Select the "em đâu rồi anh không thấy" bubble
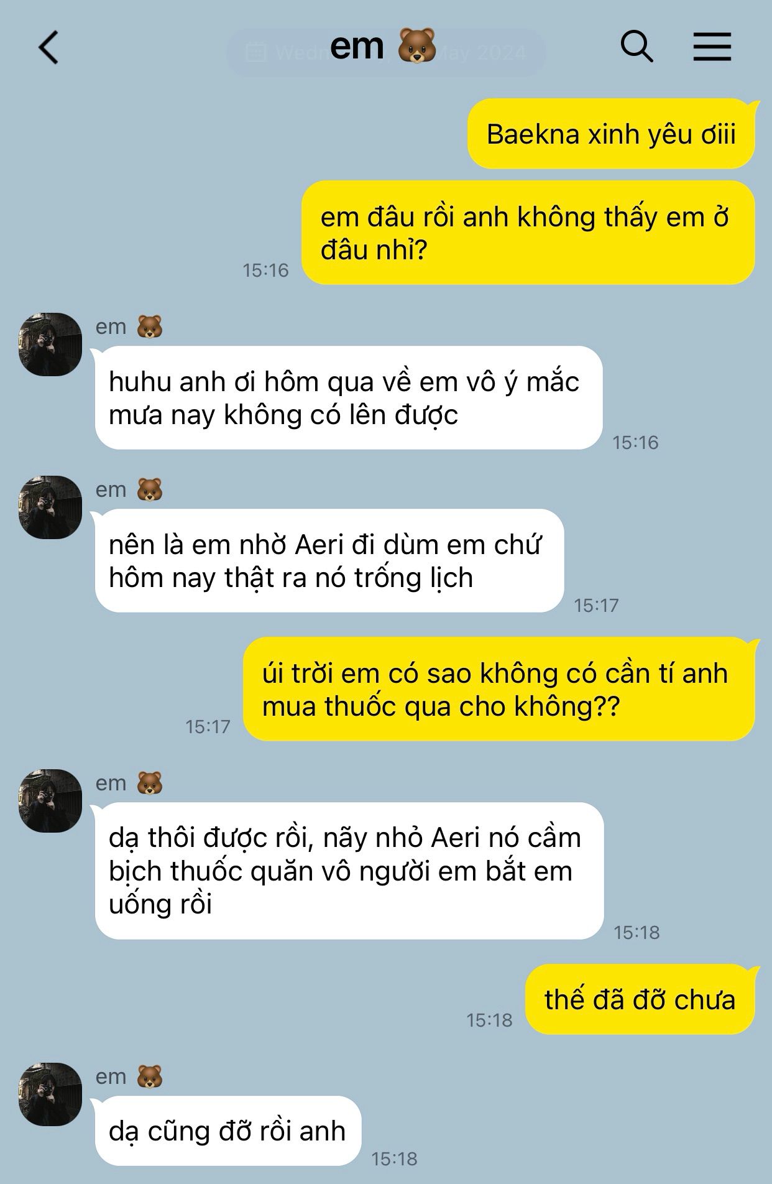Screen dimensions: 772x1184 pos(528,233)
